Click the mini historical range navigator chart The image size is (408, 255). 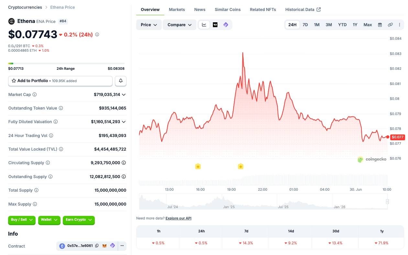pyautogui.click(x=263, y=202)
